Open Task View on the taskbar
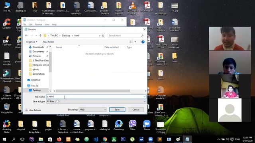Image resolution: width=255 pixels, height=143 pixels. click(x=22, y=139)
